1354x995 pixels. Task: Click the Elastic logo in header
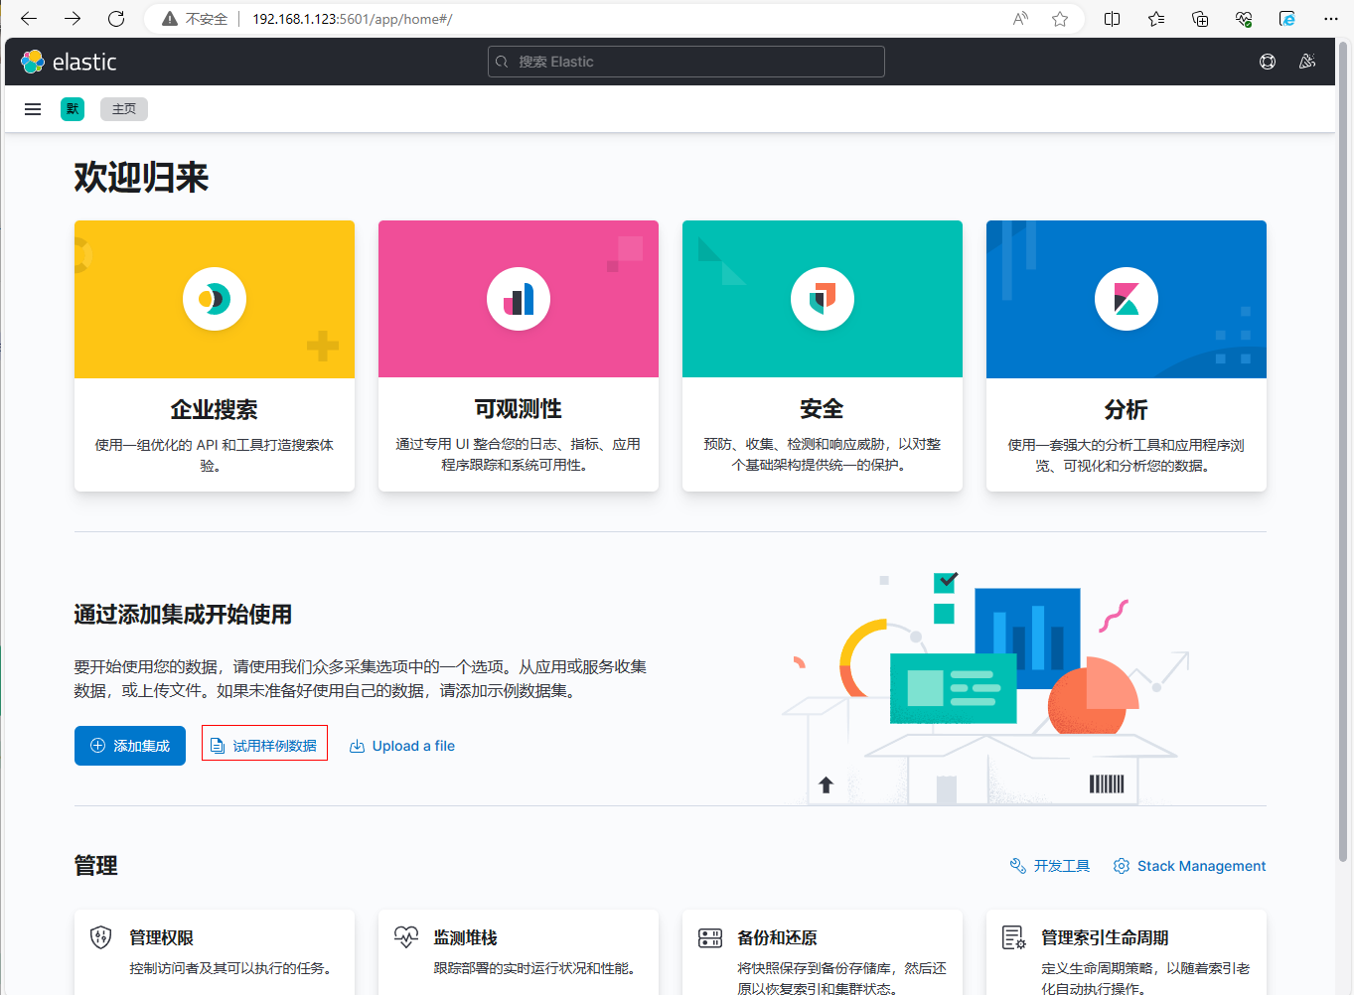coord(69,62)
